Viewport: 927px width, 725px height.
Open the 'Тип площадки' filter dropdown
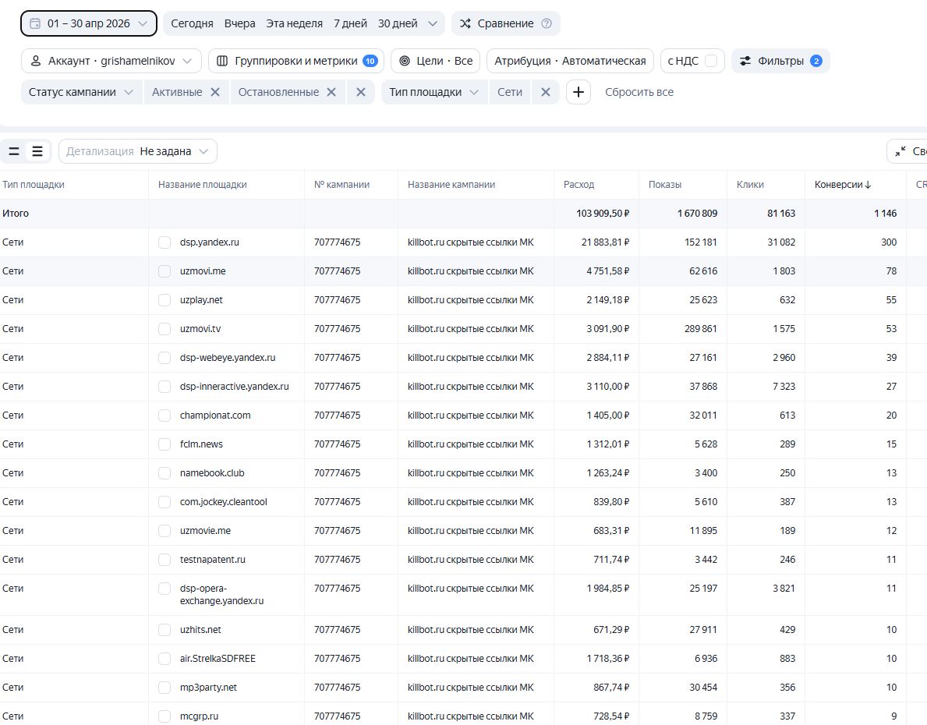(434, 92)
